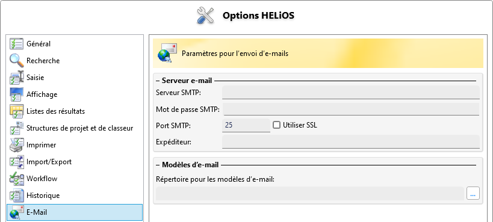The width and height of the screenshot is (493, 222).
Task: Enable the Utiliser SSL checkbox
Action: (276, 125)
